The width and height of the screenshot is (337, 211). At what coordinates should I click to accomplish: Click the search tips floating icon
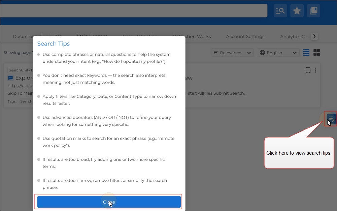tap(331, 119)
